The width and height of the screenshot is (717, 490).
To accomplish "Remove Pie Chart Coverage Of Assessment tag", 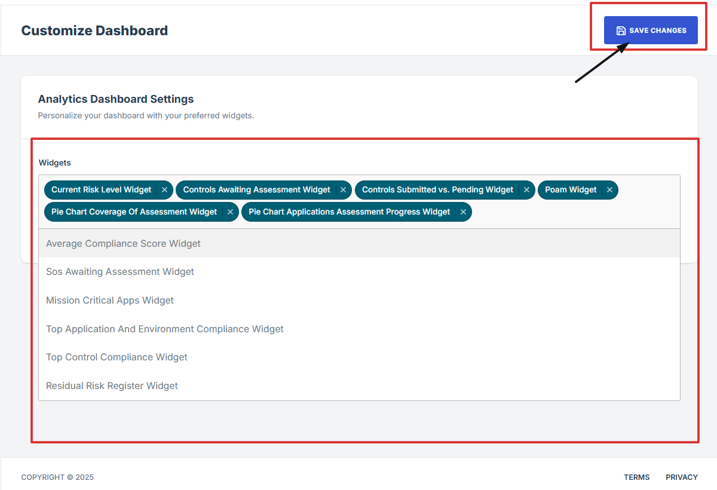I will pyautogui.click(x=230, y=212).
